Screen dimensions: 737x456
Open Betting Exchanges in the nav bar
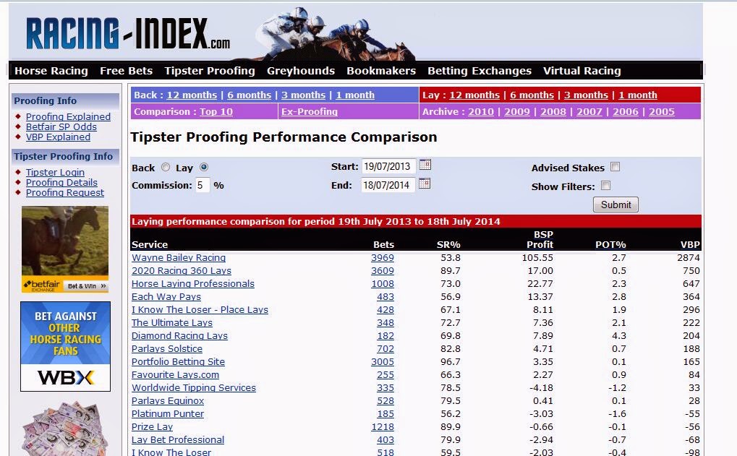[x=480, y=71]
